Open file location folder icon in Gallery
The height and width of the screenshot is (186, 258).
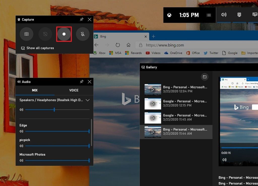click(205, 77)
